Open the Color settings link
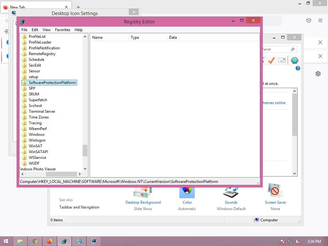This screenshot has width=328, height=246. (187, 202)
